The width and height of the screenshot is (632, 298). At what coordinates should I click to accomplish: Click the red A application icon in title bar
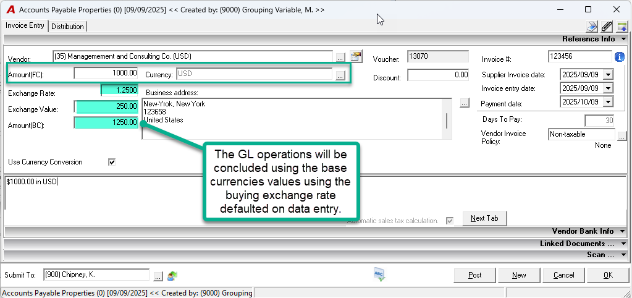pos(11,9)
